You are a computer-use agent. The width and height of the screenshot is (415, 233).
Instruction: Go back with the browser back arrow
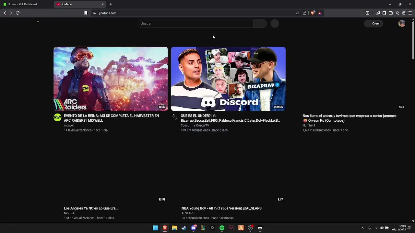point(5,13)
